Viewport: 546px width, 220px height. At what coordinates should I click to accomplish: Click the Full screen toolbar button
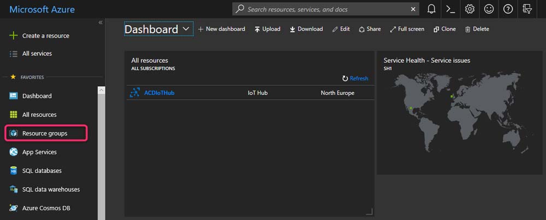pos(407,29)
